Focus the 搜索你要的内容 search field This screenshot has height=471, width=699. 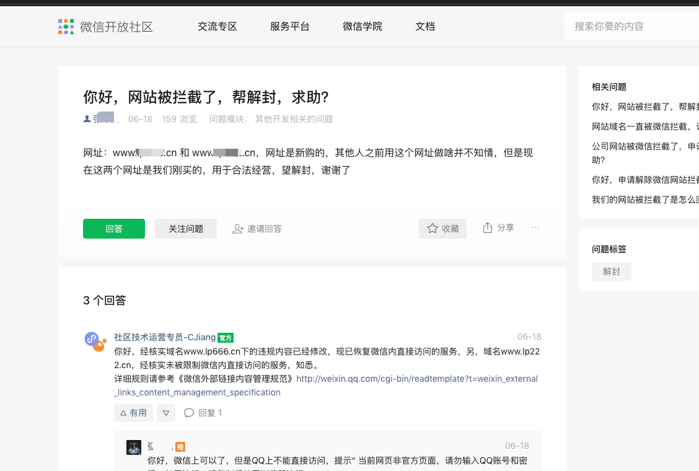(631, 26)
